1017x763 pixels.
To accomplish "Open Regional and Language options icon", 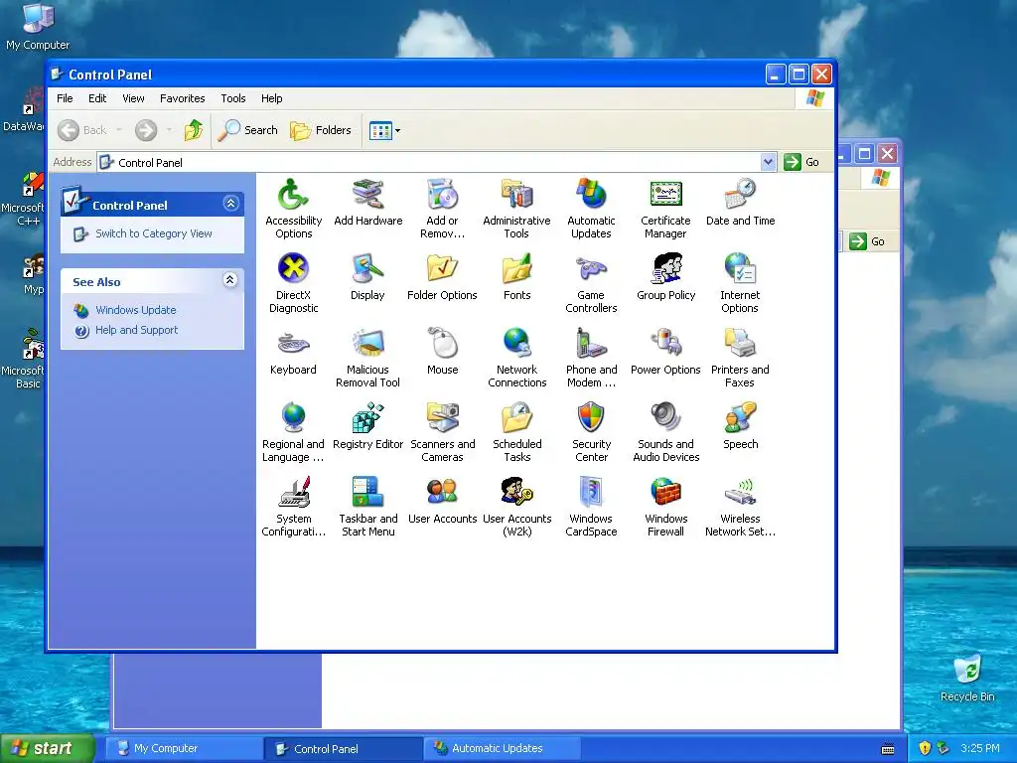I will [293, 417].
